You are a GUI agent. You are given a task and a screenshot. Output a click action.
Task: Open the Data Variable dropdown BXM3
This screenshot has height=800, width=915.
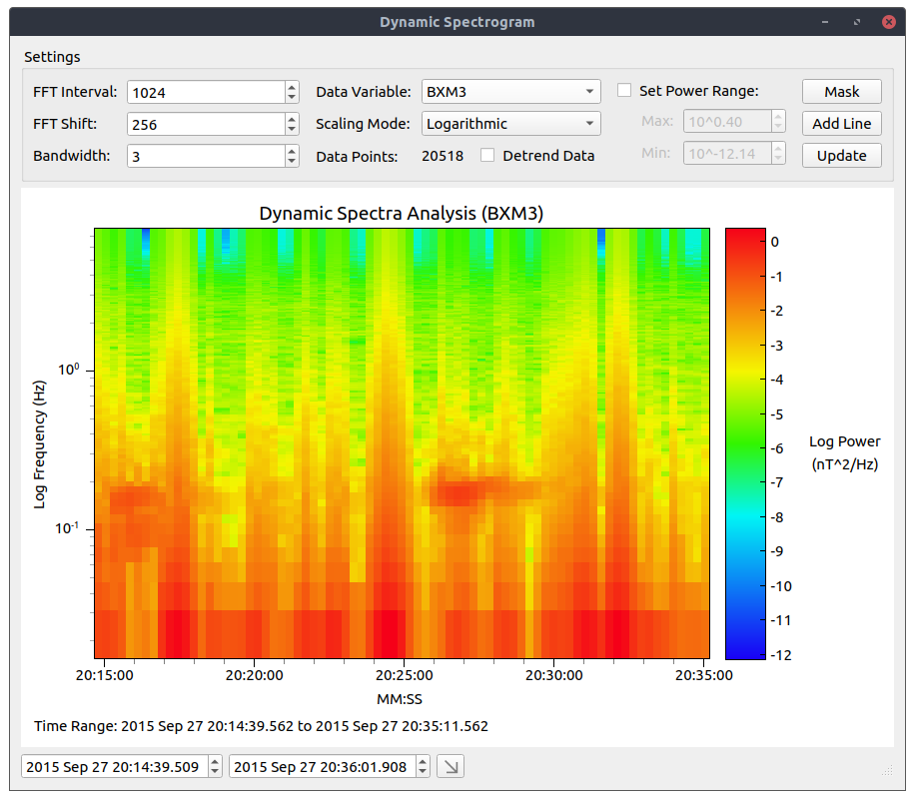pyautogui.click(x=510, y=92)
